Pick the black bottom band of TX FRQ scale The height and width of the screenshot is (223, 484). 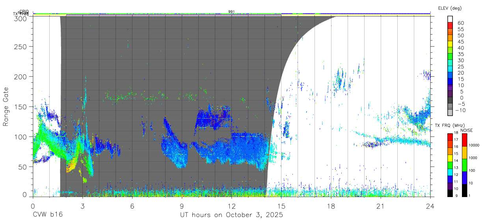(450, 193)
